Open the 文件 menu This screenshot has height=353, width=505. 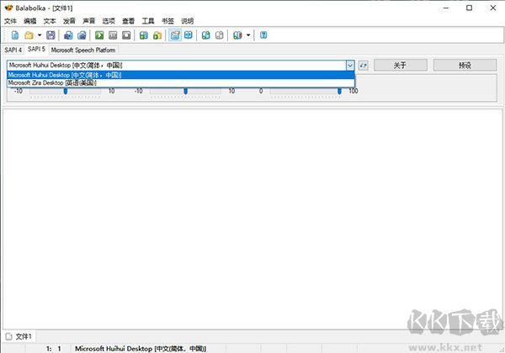tap(10, 21)
